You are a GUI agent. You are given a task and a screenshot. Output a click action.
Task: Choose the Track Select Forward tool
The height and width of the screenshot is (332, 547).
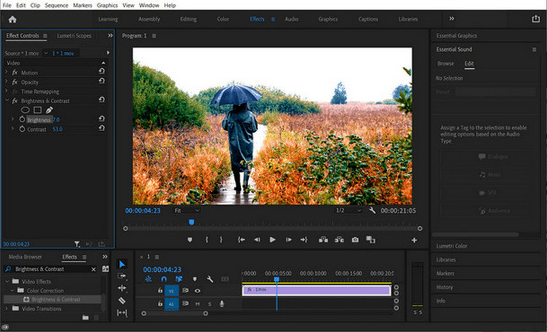[x=122, y=276]
